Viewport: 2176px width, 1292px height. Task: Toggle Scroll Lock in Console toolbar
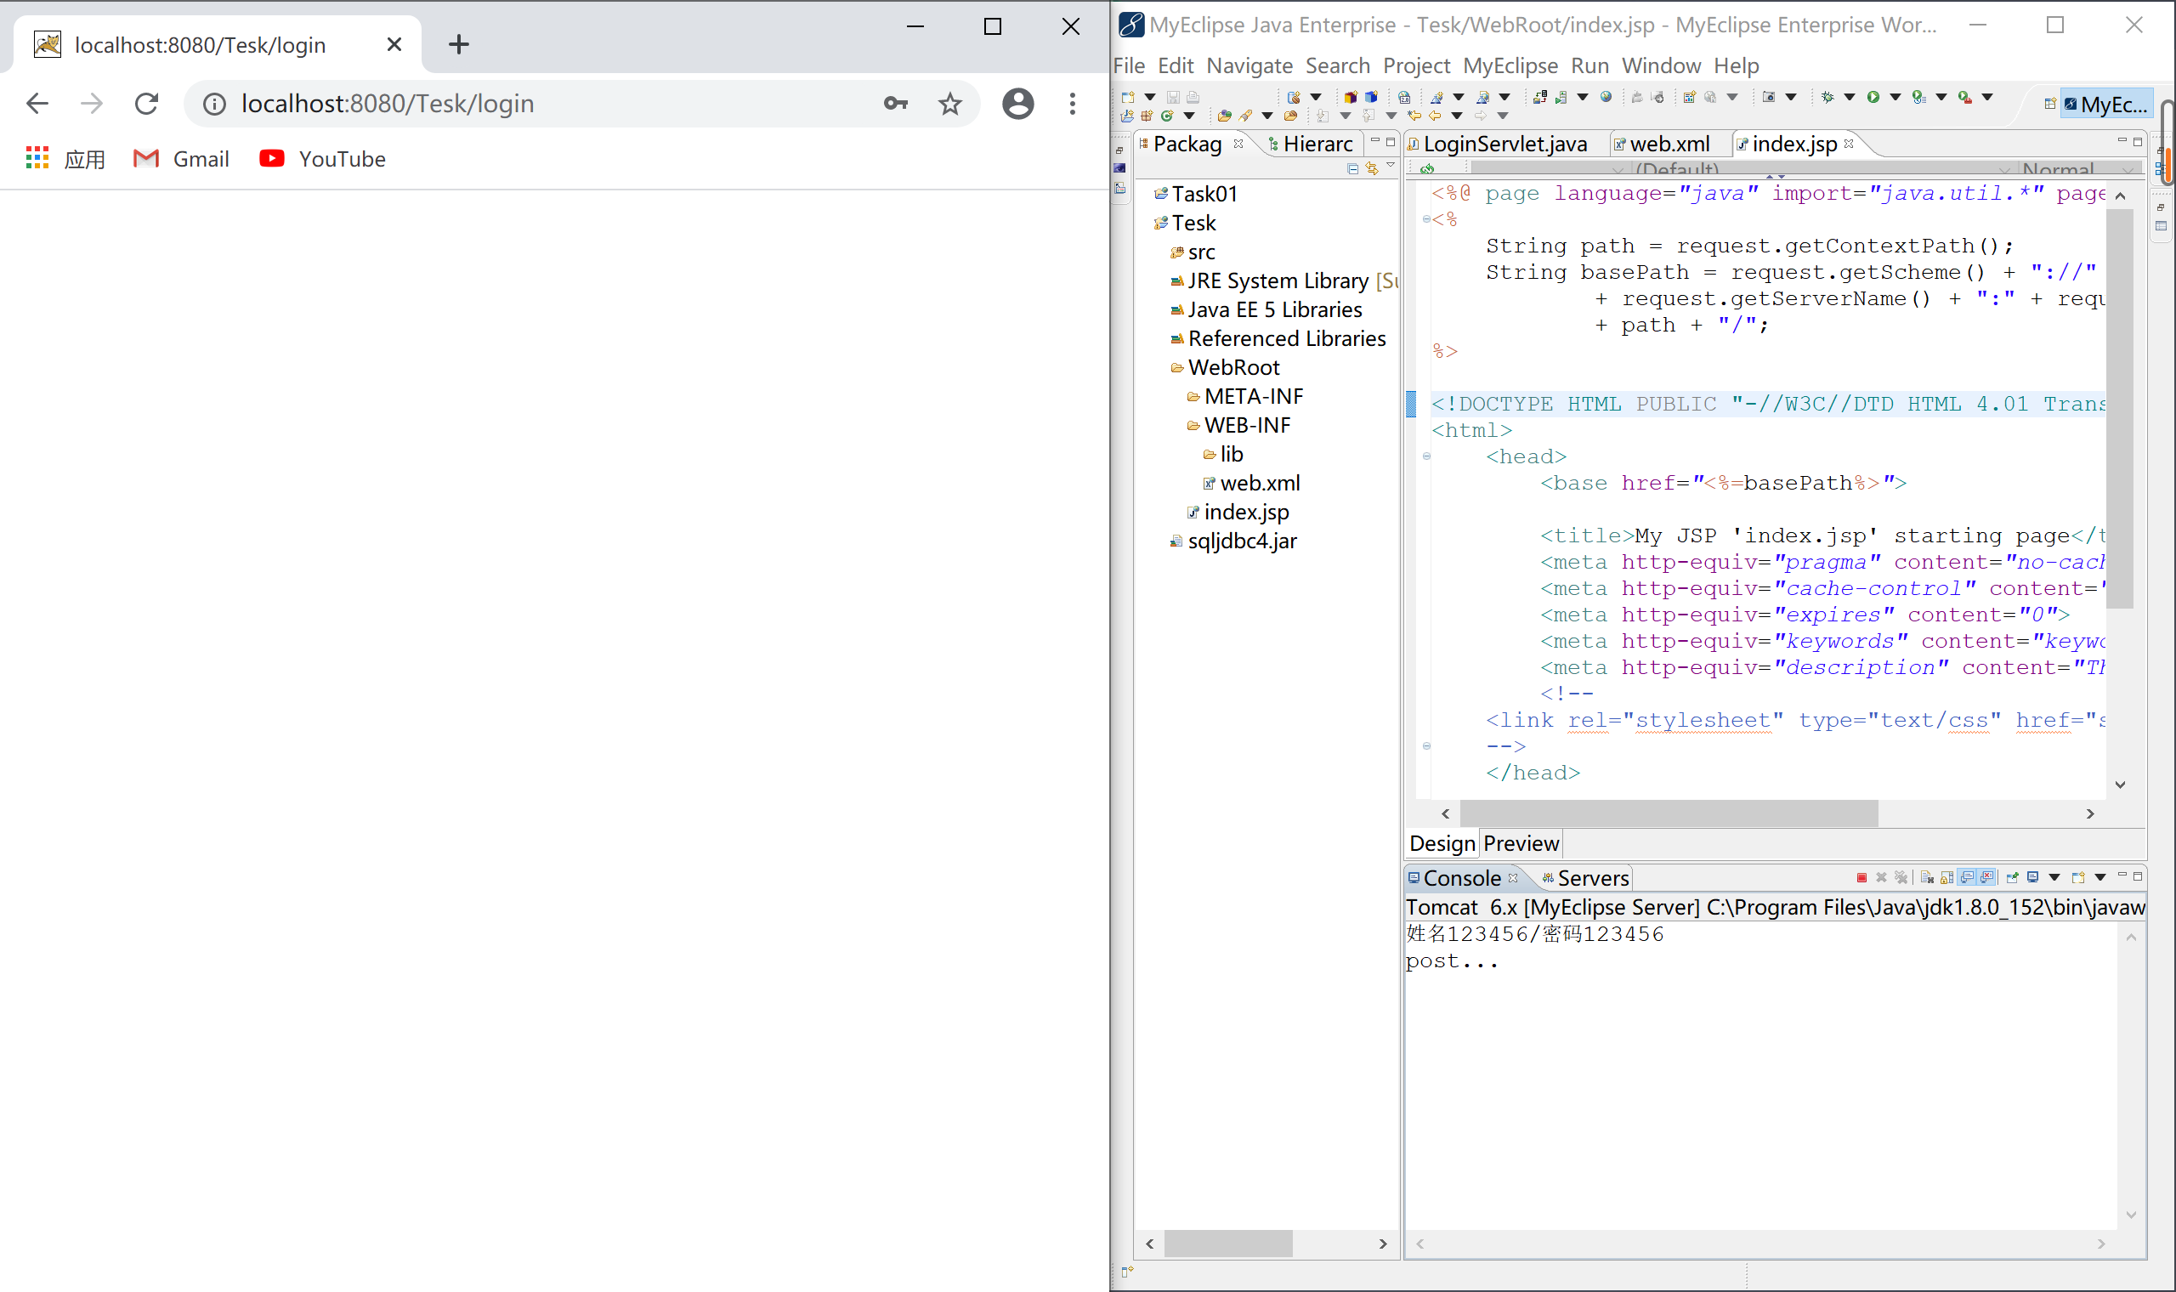click(1947, 877)
